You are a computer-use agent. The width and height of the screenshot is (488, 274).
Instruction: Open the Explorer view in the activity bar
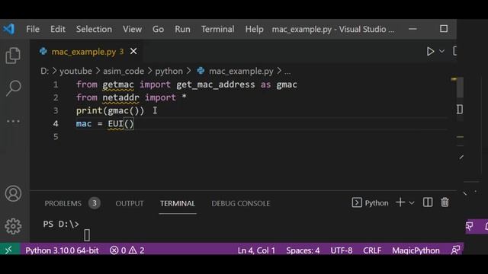(13, 56)
